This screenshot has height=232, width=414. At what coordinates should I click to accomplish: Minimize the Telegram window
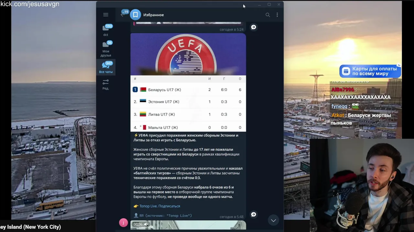[259, 5]
